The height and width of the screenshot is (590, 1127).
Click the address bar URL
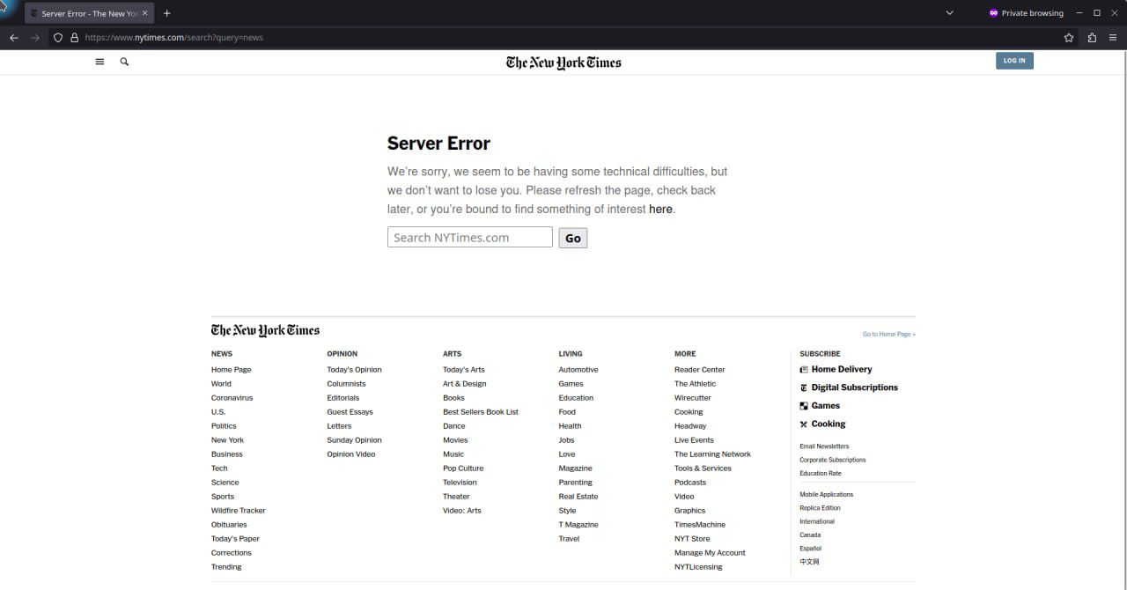[174, 38]
